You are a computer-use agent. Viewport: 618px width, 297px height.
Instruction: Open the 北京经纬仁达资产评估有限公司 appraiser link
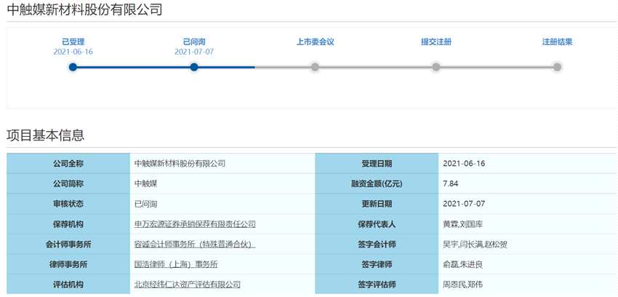[188, 285]
